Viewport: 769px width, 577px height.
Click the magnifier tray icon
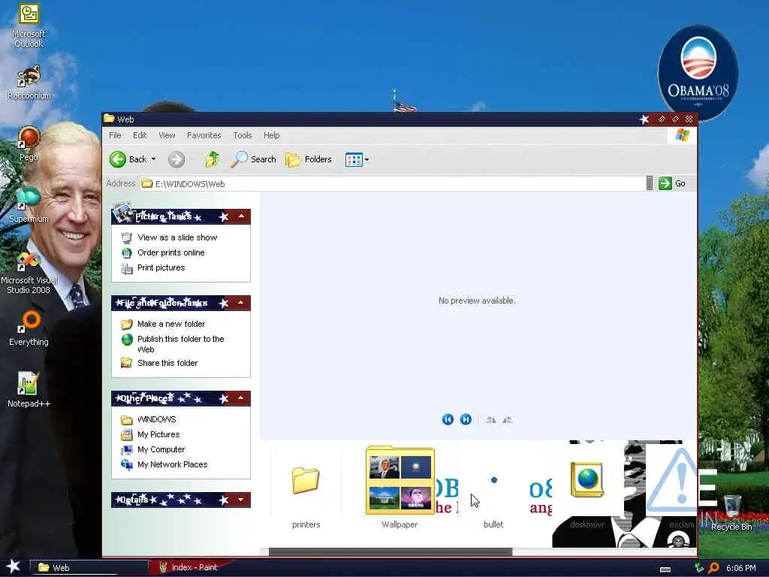[x=714, y=568]
